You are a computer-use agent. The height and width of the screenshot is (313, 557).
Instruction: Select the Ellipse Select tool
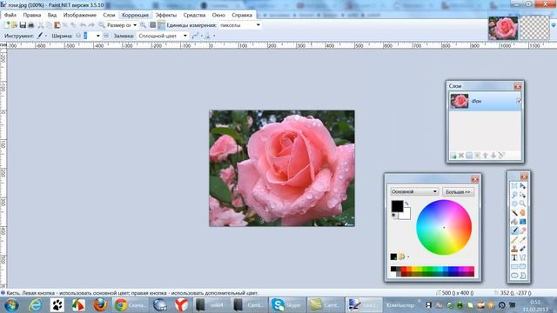tap(514, 203)
